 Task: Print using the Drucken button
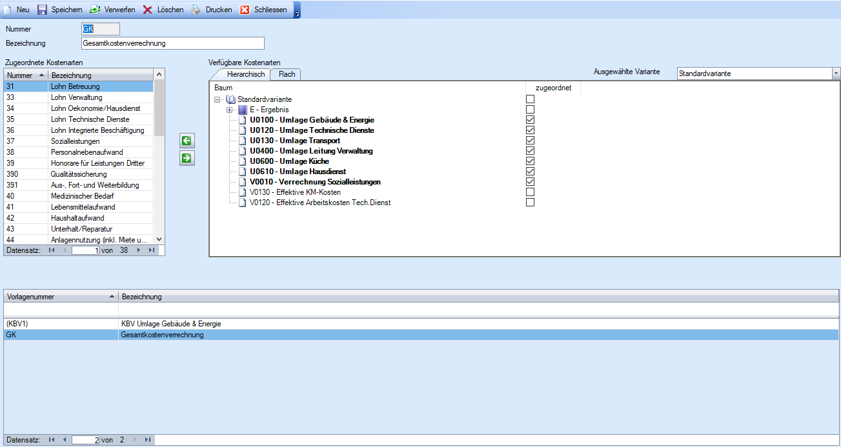tap(212, 10)
